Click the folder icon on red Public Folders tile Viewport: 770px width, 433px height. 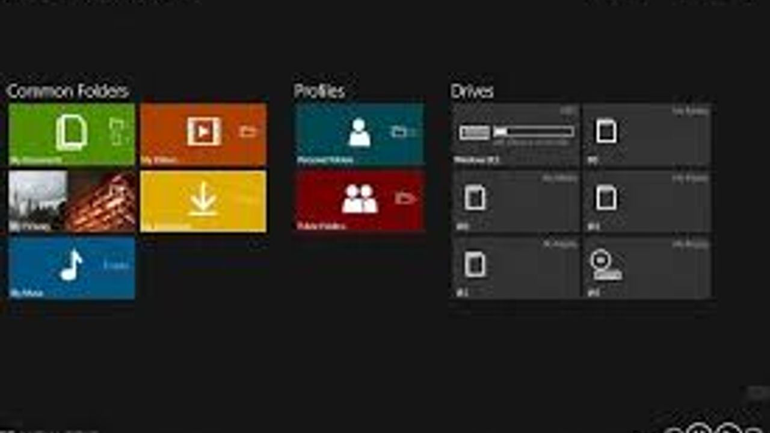(x=403, y=198)
